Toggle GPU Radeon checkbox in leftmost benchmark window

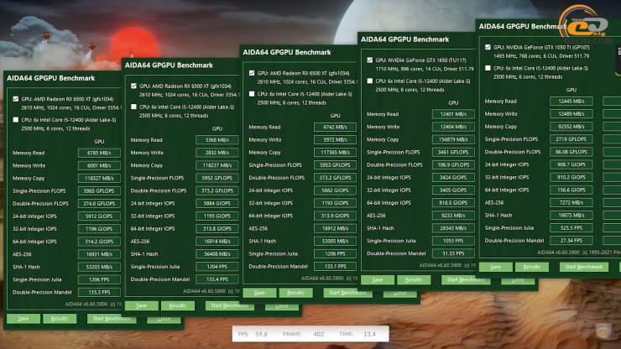(15, 99)
